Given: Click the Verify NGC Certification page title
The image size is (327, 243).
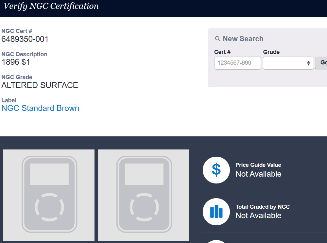Looking at the screenshot, I should coord(51,6).
